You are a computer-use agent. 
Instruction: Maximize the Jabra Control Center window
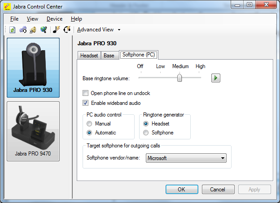click(x=249, y=5)
